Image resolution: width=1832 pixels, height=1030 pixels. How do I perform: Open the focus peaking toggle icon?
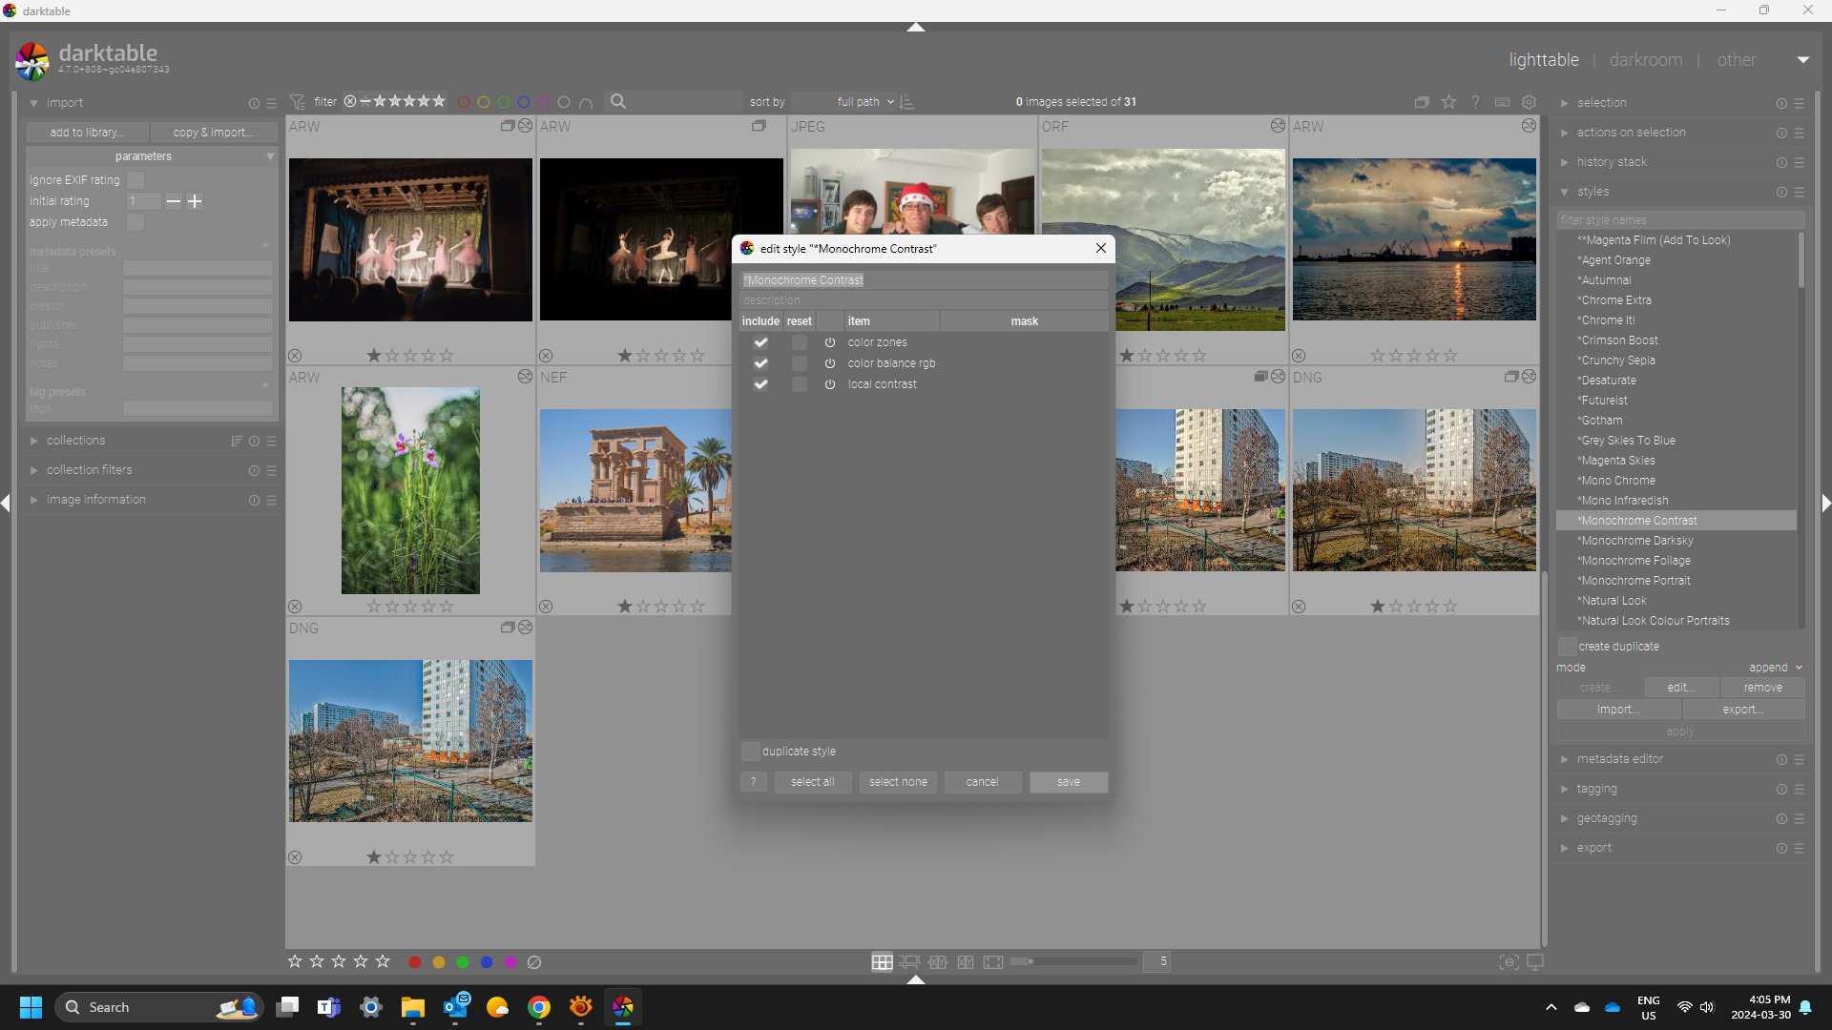coord(1509,962)
